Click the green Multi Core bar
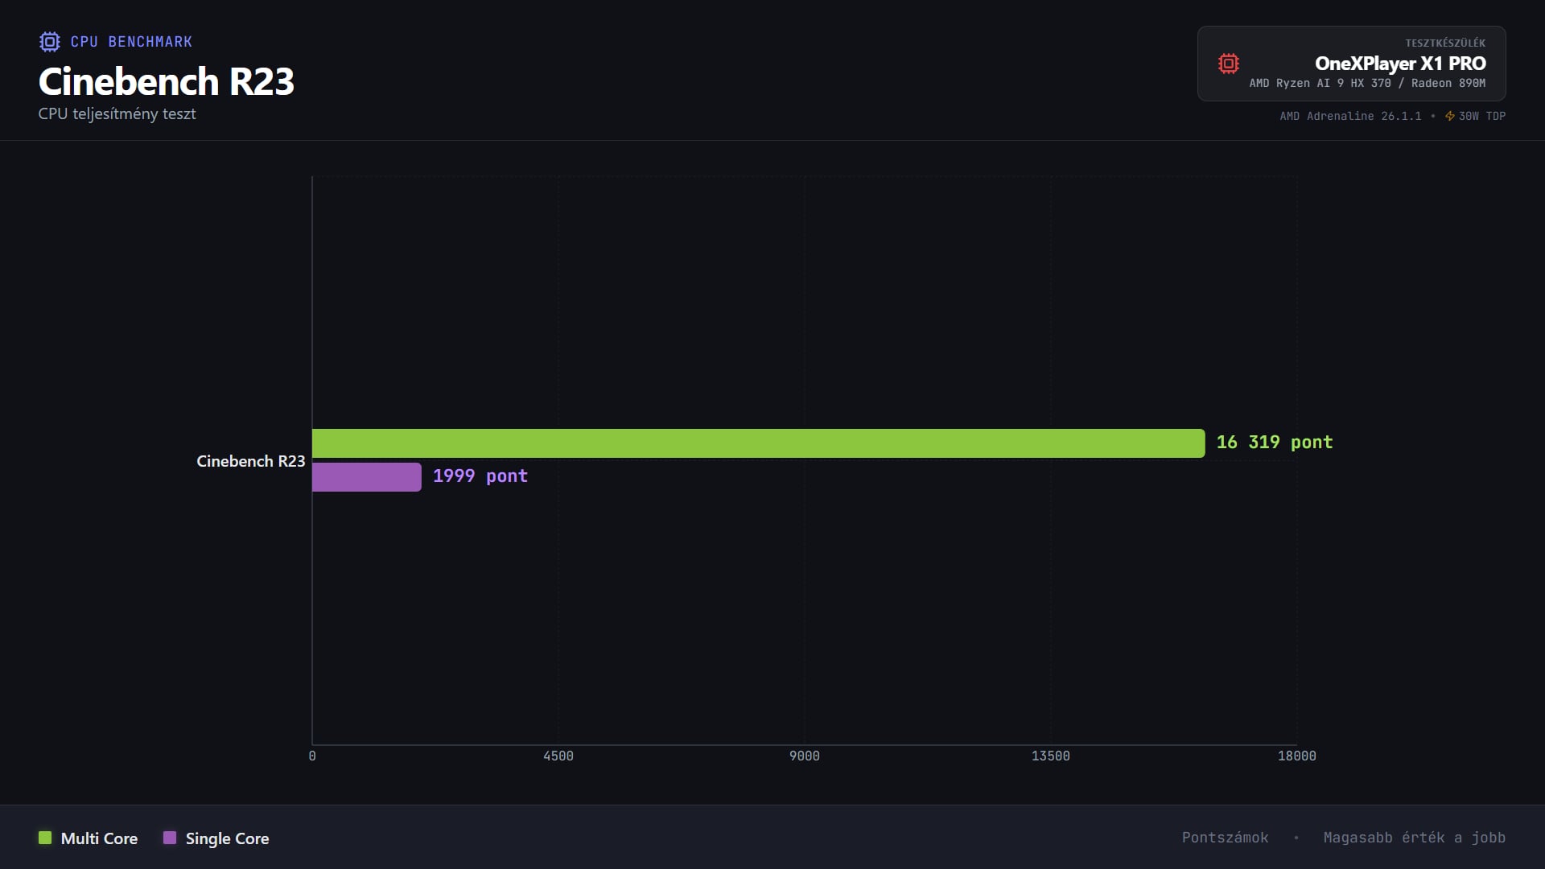Image resolution: width=1545 pixels, height=869 pixels. pyautogui.click(x=758, y=443)
